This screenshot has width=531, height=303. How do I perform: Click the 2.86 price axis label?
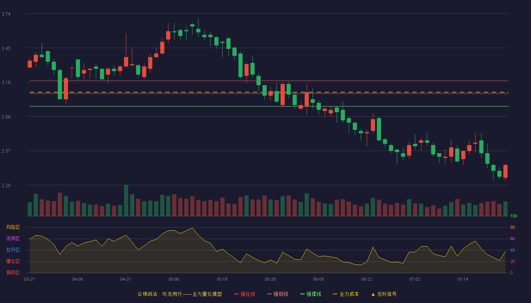[x=6, y=117]
